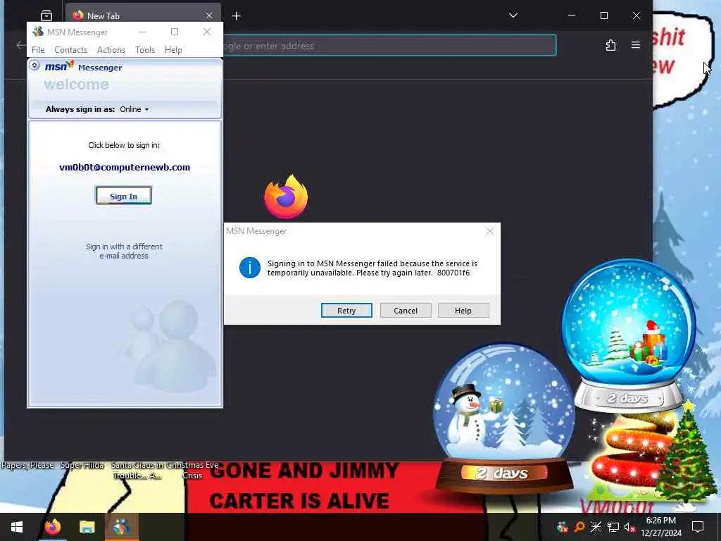
Task: Close the New Tab tab in Firefox
Action: [x=209, y=15]
